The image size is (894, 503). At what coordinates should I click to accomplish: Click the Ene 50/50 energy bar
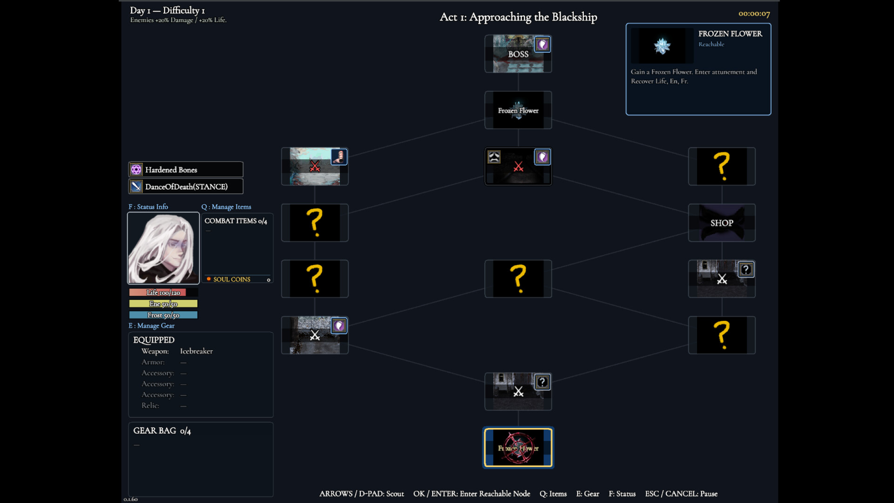163,304
